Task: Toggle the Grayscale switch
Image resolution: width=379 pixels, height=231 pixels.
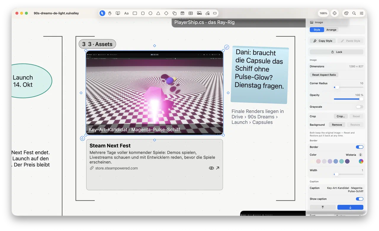Action: 359,107
